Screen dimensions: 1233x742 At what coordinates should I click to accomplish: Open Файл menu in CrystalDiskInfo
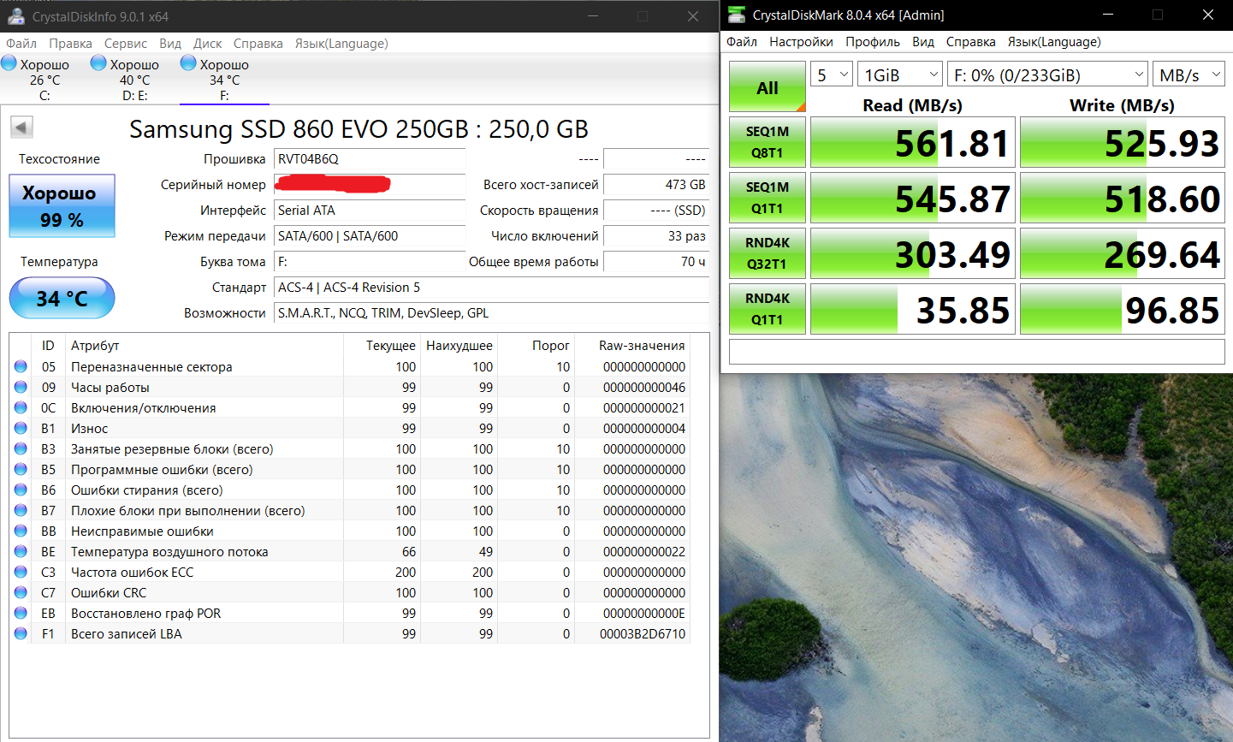[21, 44]
